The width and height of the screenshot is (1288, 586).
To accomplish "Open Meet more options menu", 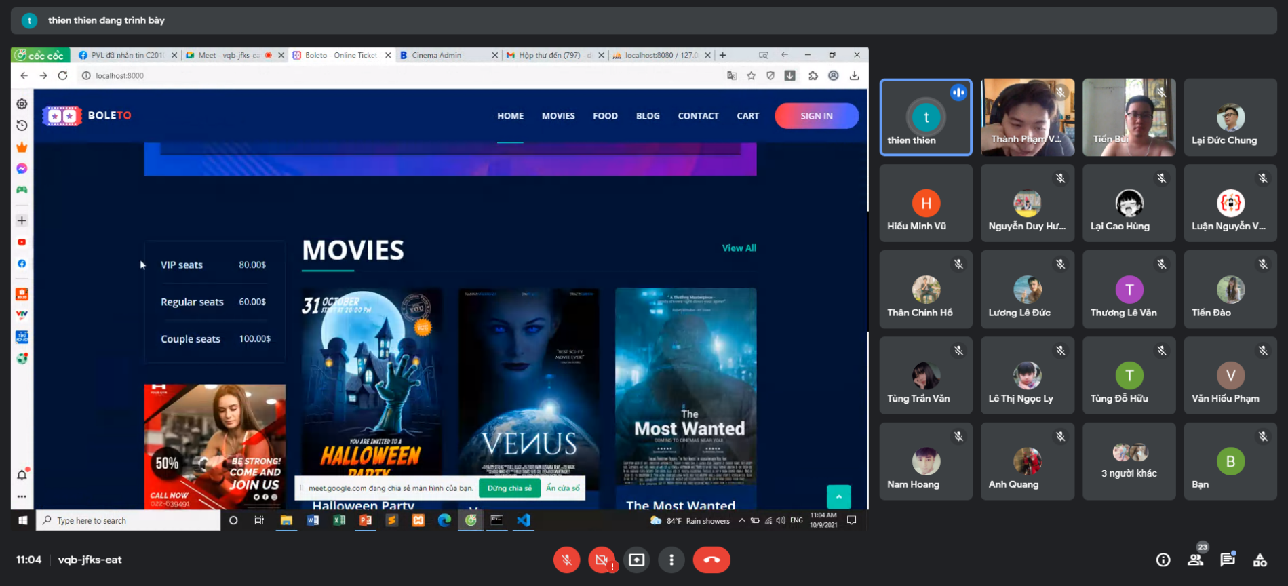I will 671,560.
